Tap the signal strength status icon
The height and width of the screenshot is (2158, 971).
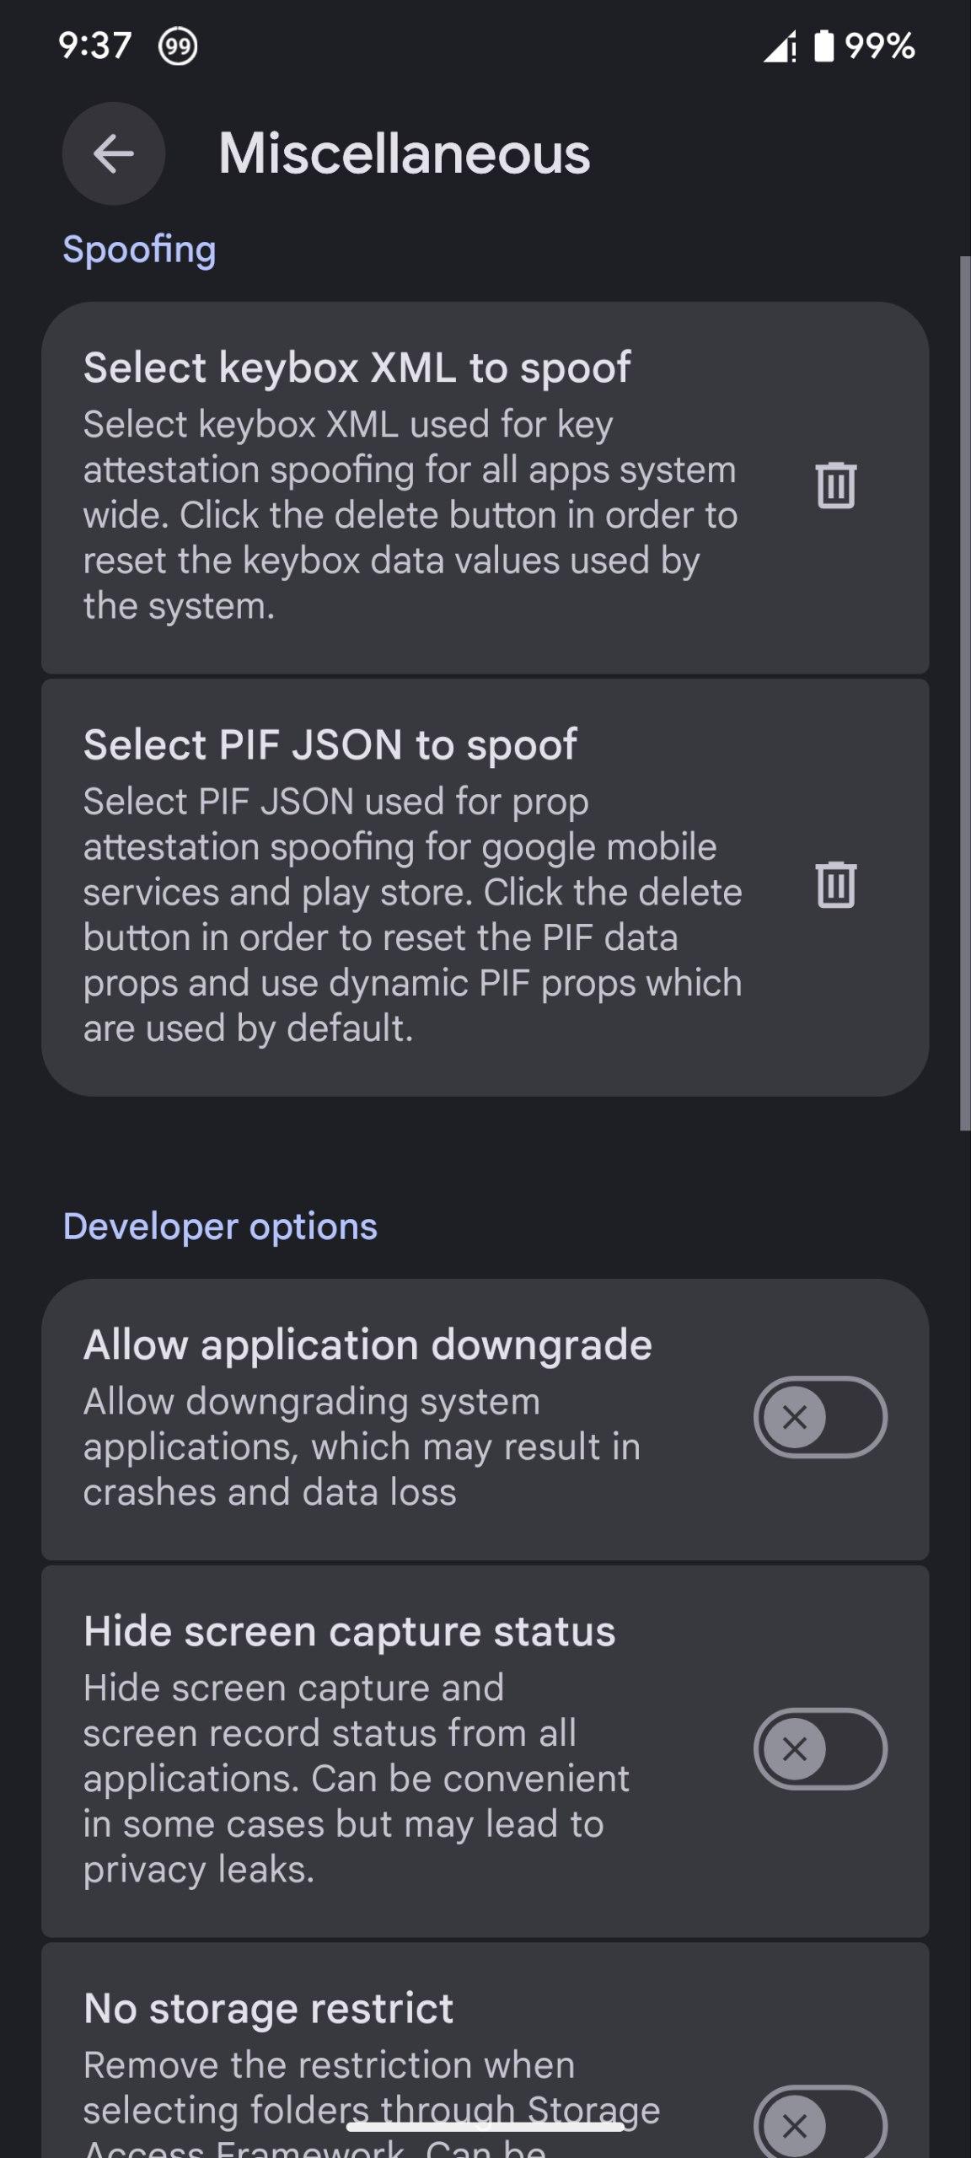tap(780, 46)
